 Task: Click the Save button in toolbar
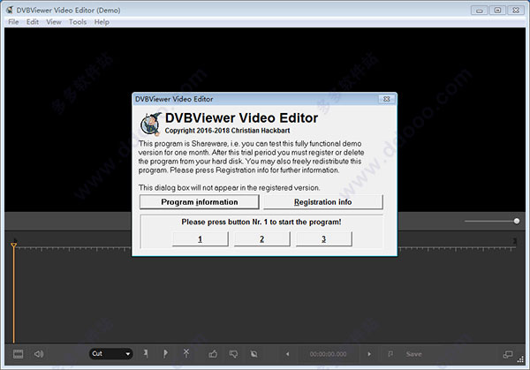[413, 354]
